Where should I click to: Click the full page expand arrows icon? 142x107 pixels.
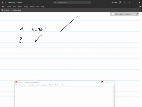click(137, 14)
